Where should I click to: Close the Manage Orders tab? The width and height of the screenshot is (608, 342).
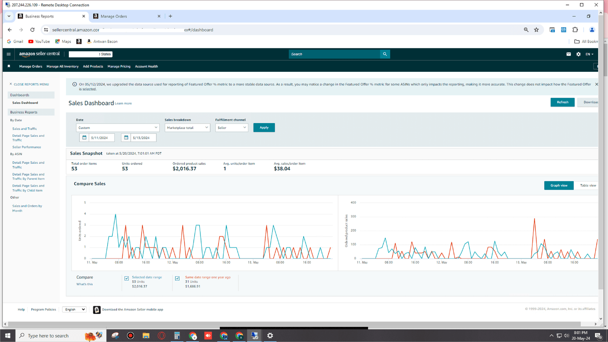(159, 16)
